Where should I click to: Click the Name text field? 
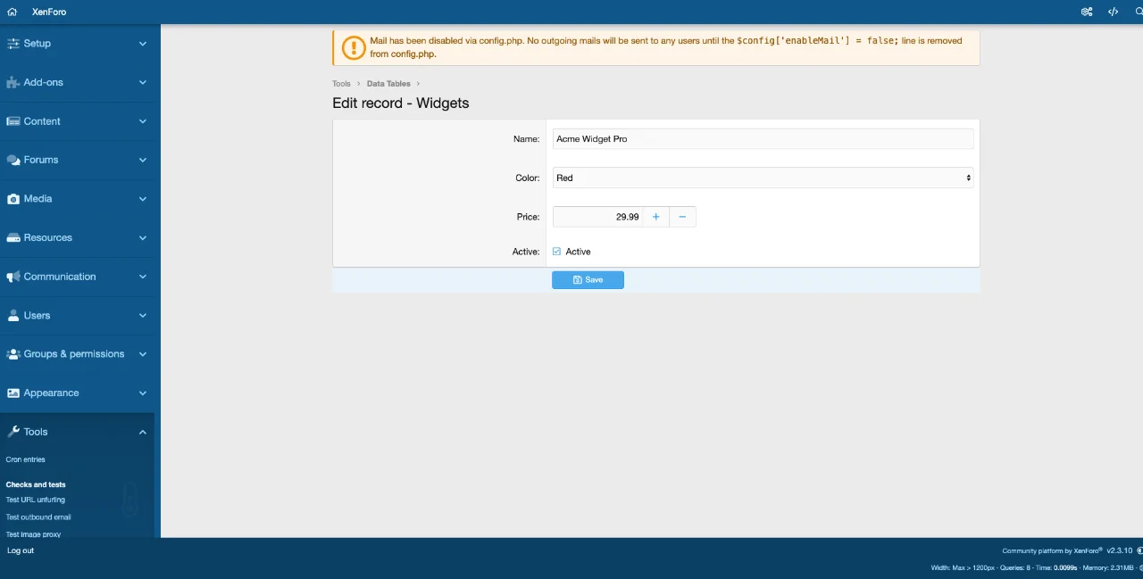(x=763, y=139)
